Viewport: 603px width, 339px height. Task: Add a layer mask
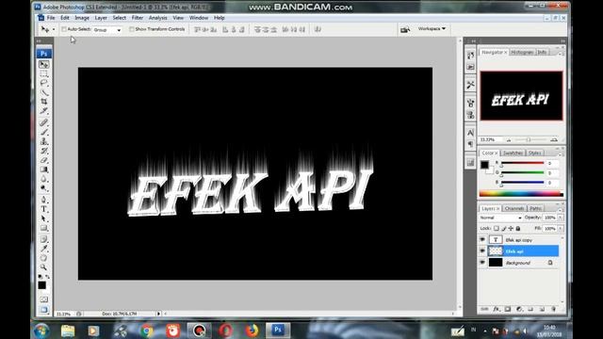[508, 309]
